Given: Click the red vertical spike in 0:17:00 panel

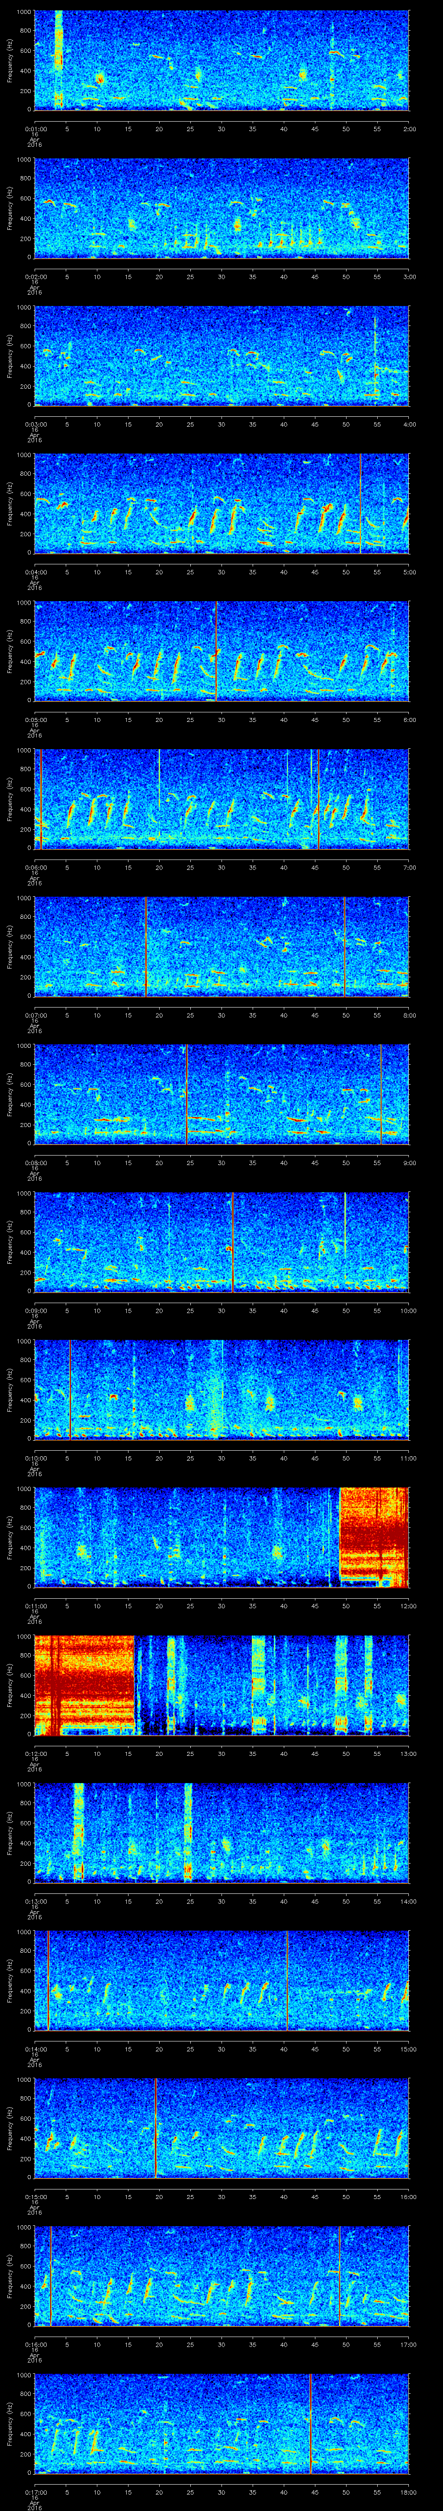Looking at the screenshot, I should [311, 2424].
